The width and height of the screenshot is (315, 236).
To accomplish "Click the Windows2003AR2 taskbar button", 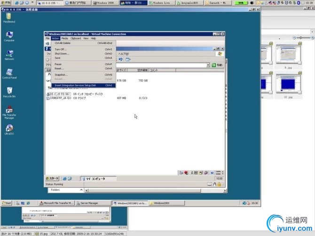I will (x=130, y=203).
